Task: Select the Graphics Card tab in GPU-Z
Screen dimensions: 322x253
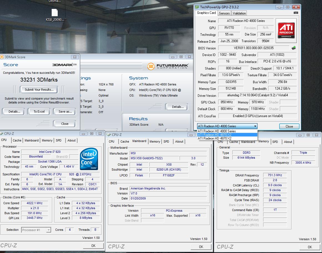Action: click(x=206, y=13)
